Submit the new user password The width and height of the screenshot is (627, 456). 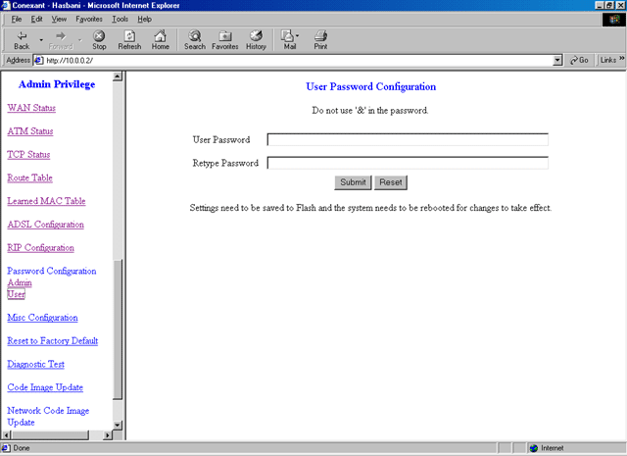click(353, 182)
